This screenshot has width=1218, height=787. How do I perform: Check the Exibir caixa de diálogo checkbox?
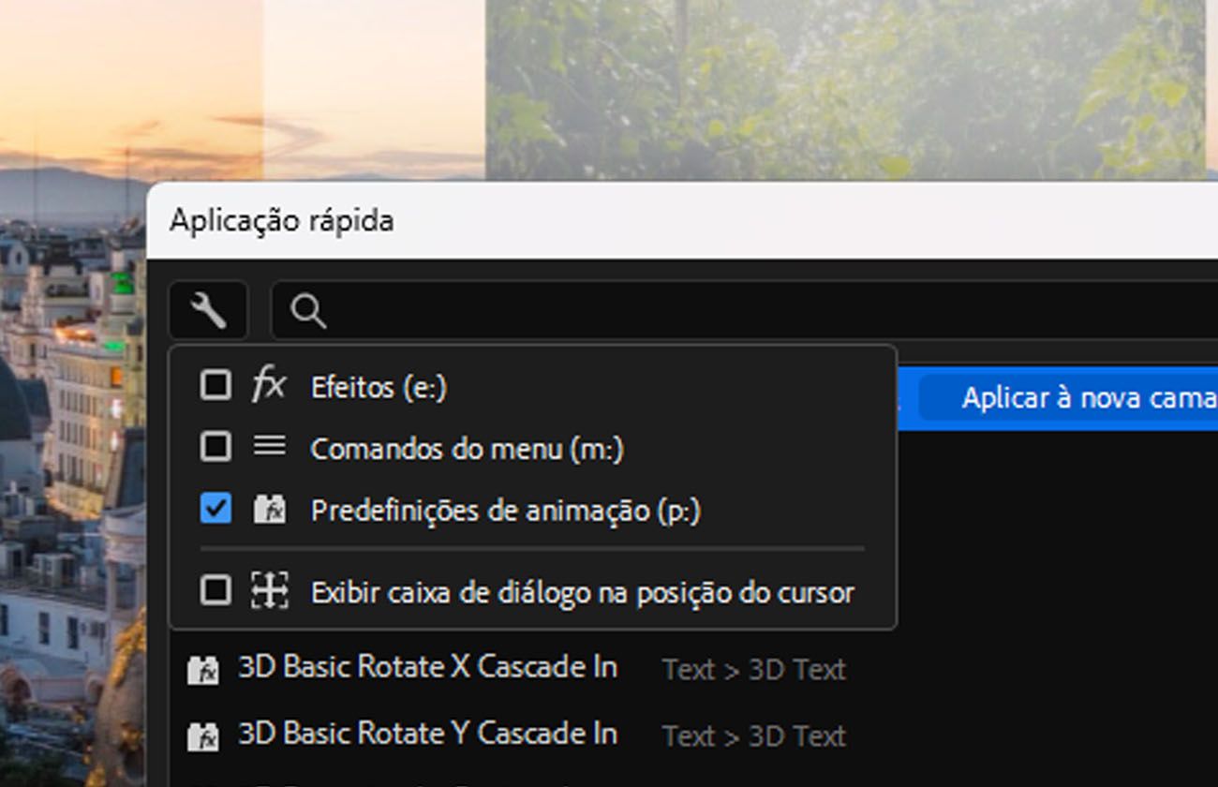click(215, 591)
